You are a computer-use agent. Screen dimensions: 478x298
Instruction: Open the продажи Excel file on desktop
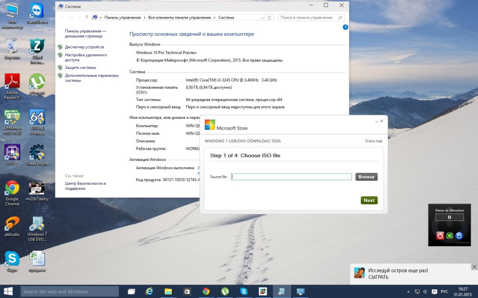click(x=37, y=261)
